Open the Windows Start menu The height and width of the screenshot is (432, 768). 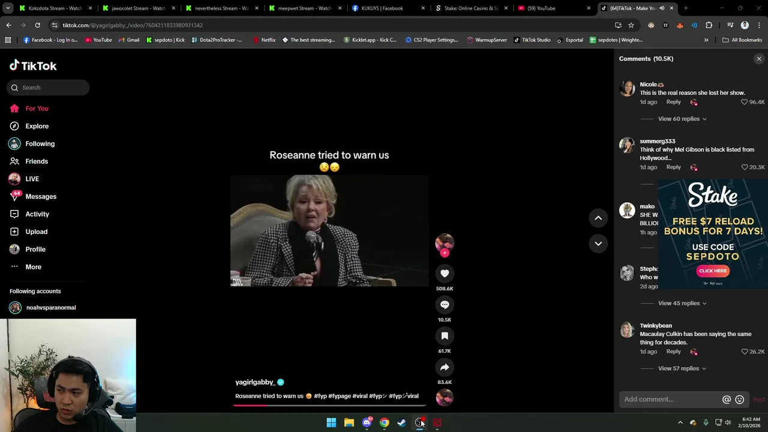(331, 422)
